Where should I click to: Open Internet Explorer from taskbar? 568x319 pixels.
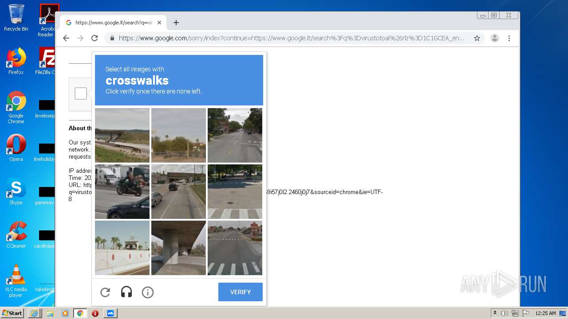35,313
